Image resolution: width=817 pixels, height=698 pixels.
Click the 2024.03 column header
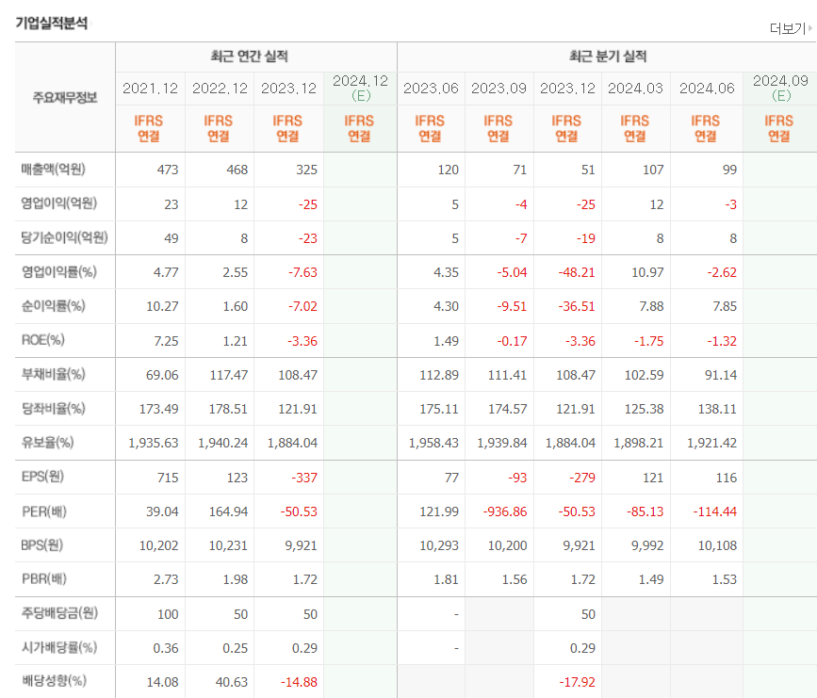coord(635,89)
